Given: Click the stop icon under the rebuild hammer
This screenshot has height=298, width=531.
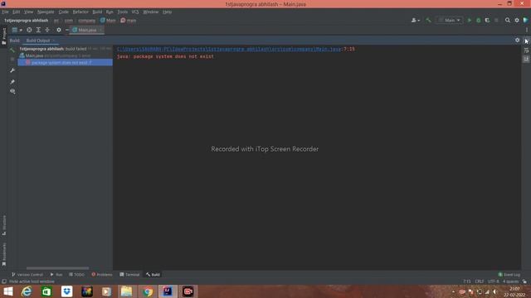Looking at the screenshot, I should coord(12,59).
